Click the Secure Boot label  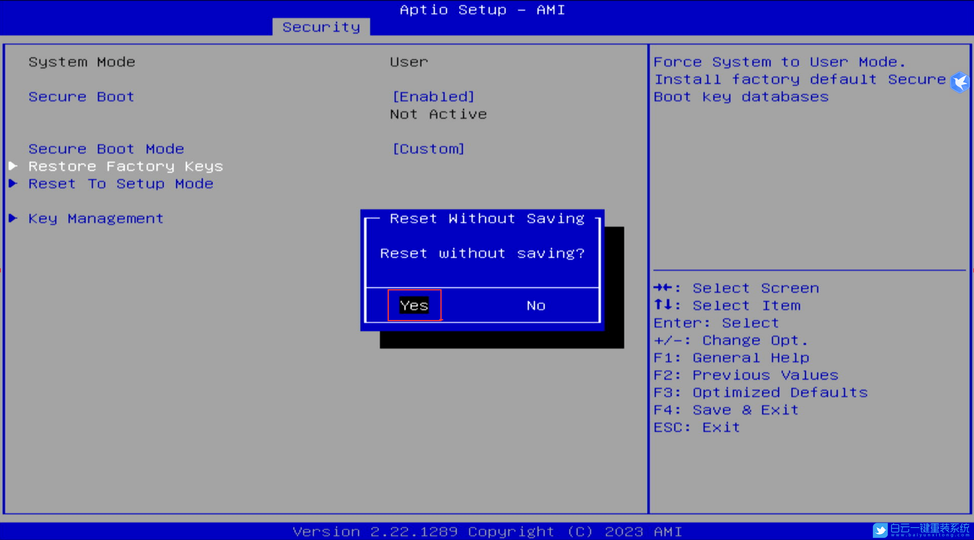(x=81, y=97)
